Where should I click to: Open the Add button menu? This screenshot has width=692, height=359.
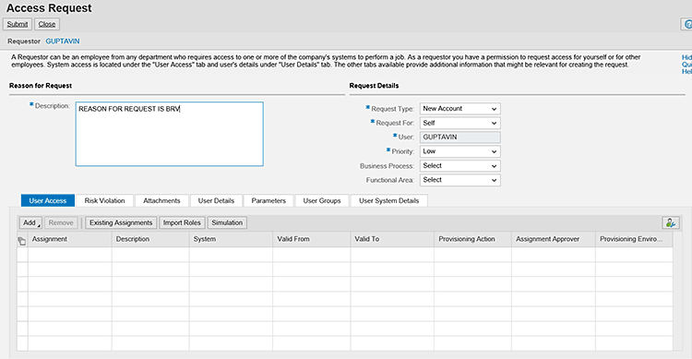pos(30,223)
